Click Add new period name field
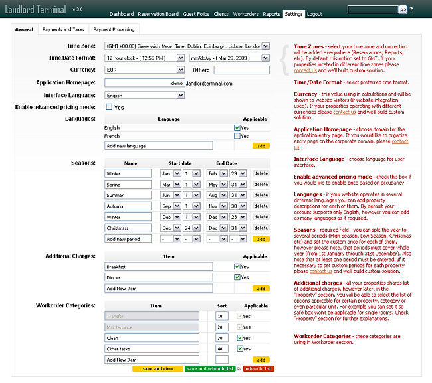432x383 pixels. coord(128,239)
